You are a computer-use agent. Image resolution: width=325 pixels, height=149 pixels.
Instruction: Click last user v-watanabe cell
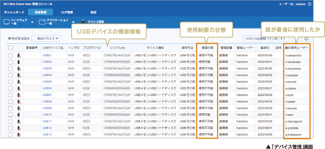point(293,62)
